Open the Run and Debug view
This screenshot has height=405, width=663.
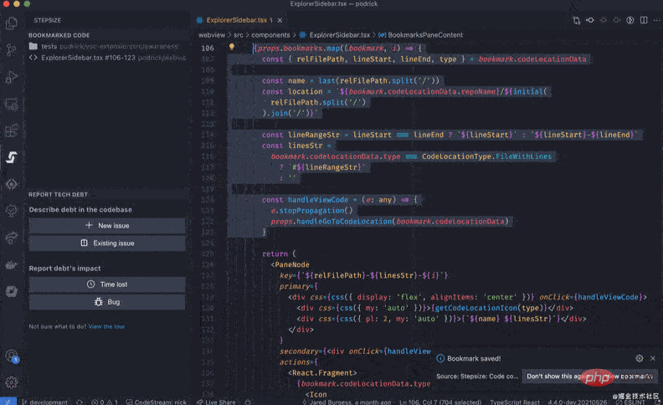(x=12, y=77)
